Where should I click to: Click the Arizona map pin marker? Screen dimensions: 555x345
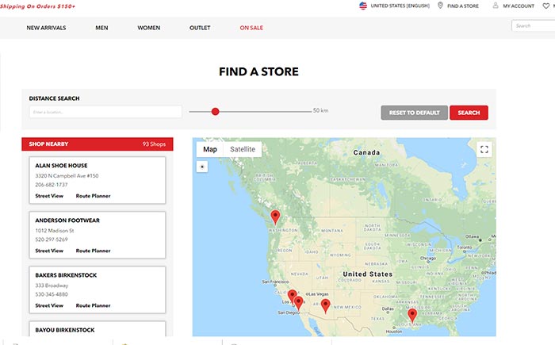pos(325,305)
